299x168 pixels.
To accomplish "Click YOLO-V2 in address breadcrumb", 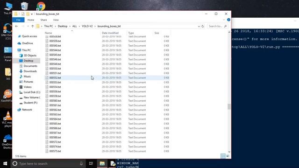I will 87,26.
